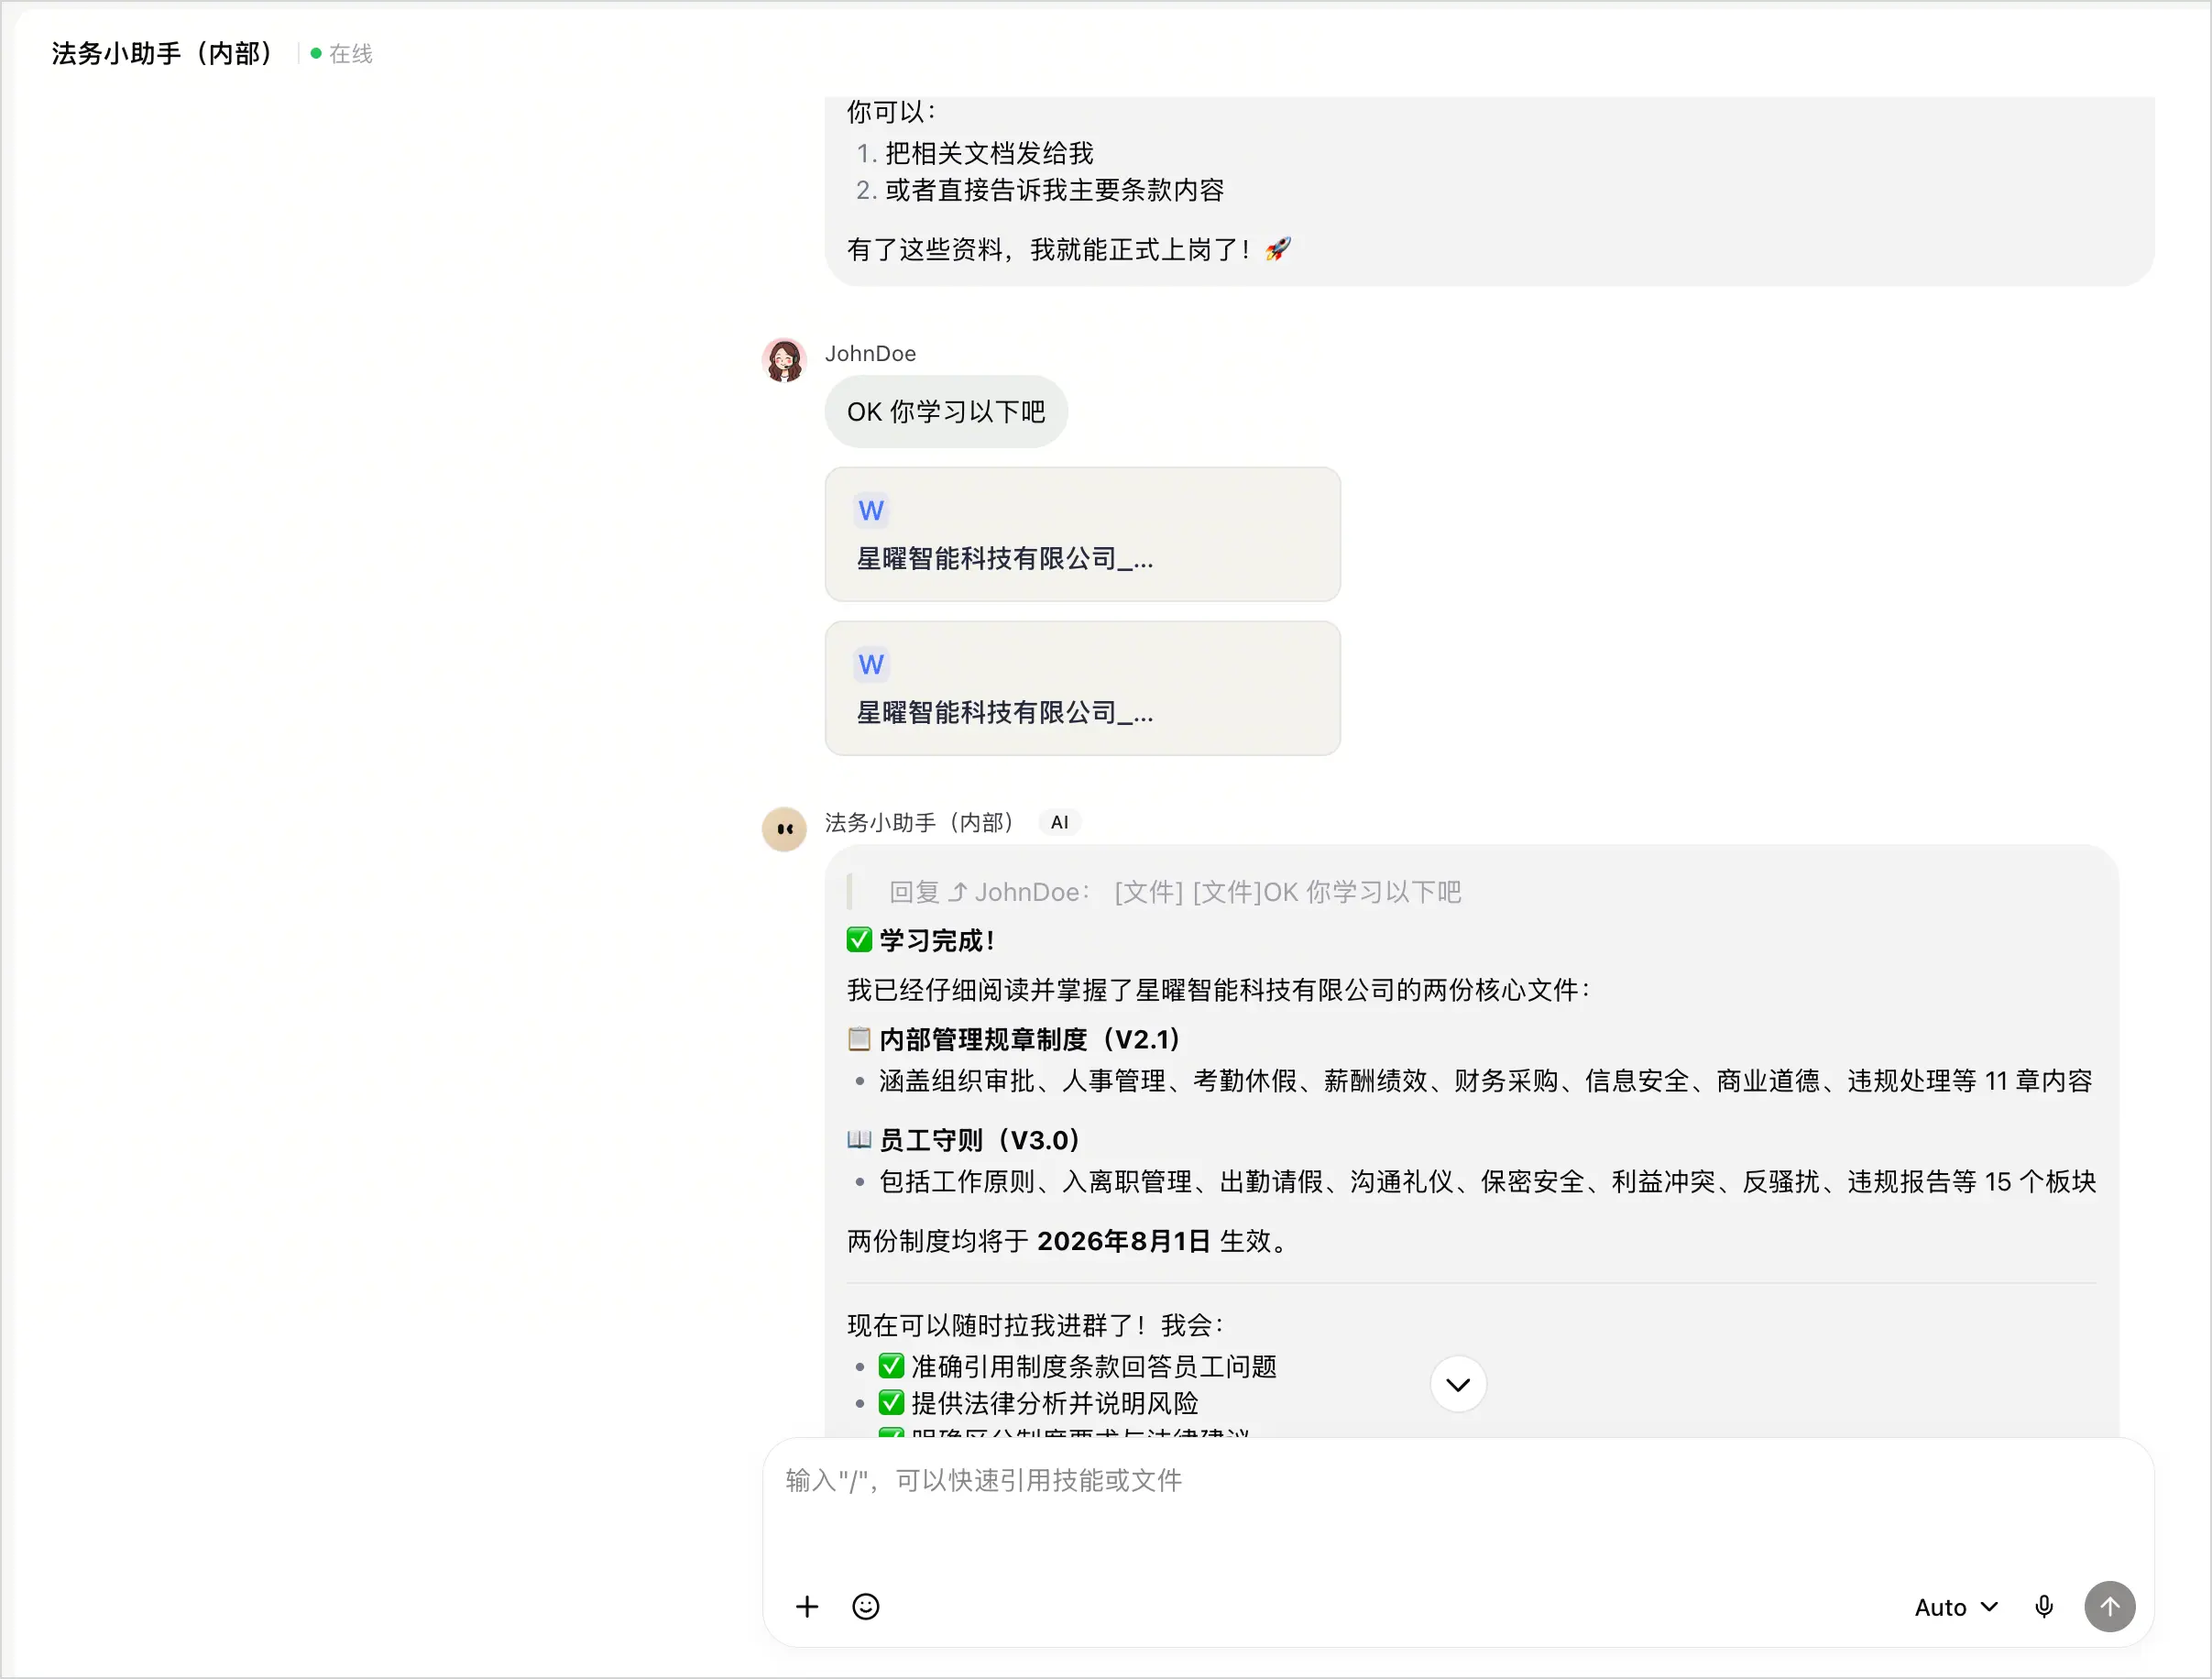
Task: Click the line 准确引用制度条款回答员工问题
Action: click(x=1078, y=1366)
